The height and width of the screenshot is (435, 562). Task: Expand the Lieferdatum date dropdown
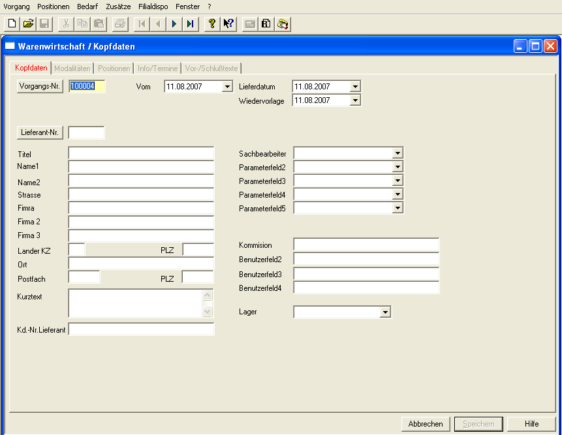pyautogui.click(x=355, y=87)
